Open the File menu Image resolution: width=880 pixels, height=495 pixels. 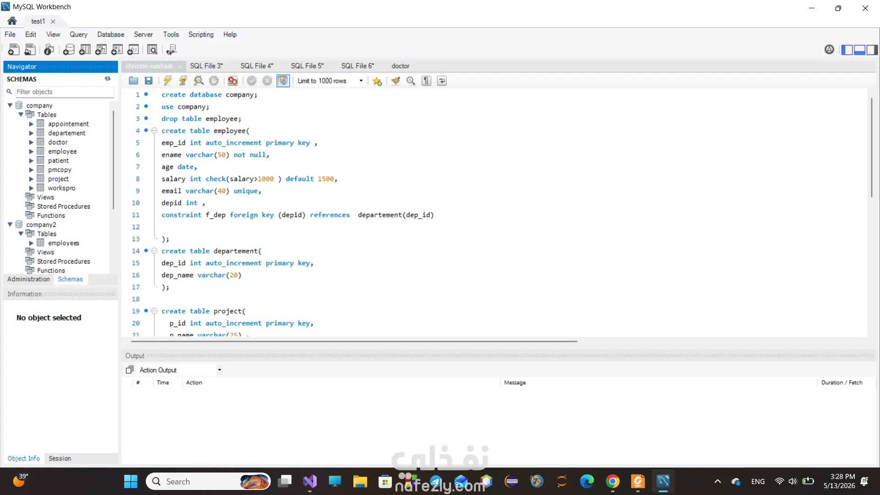coord(10,34)
